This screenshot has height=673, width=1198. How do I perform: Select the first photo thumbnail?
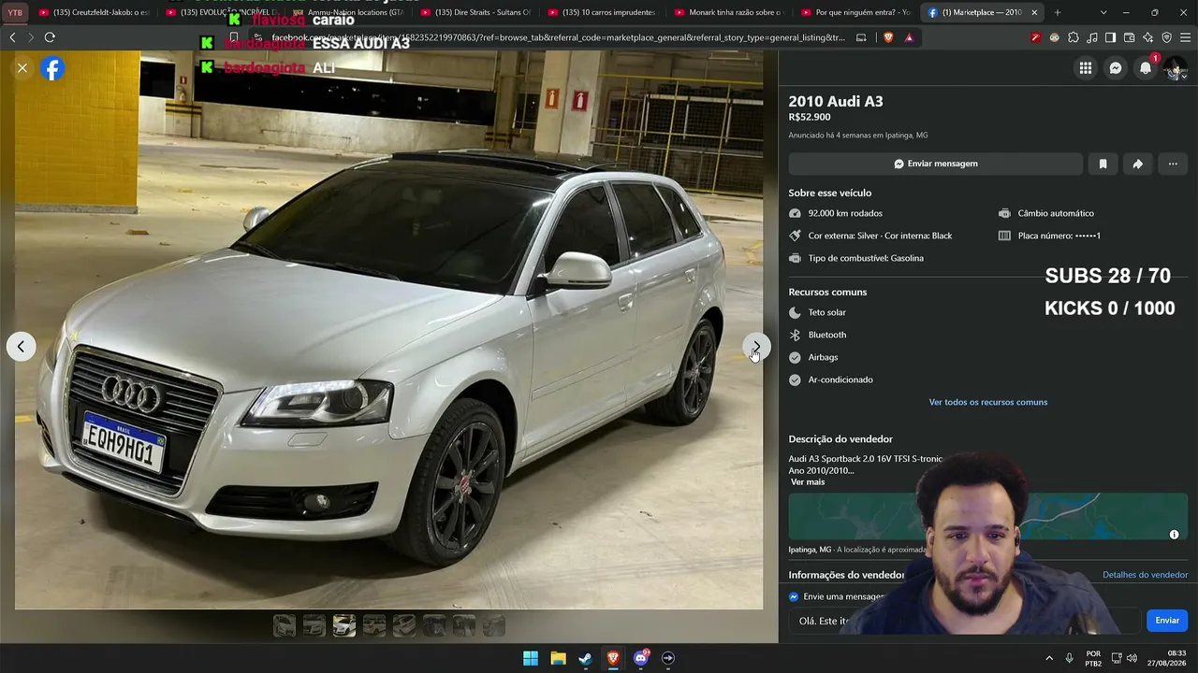(x=285, y=626)
